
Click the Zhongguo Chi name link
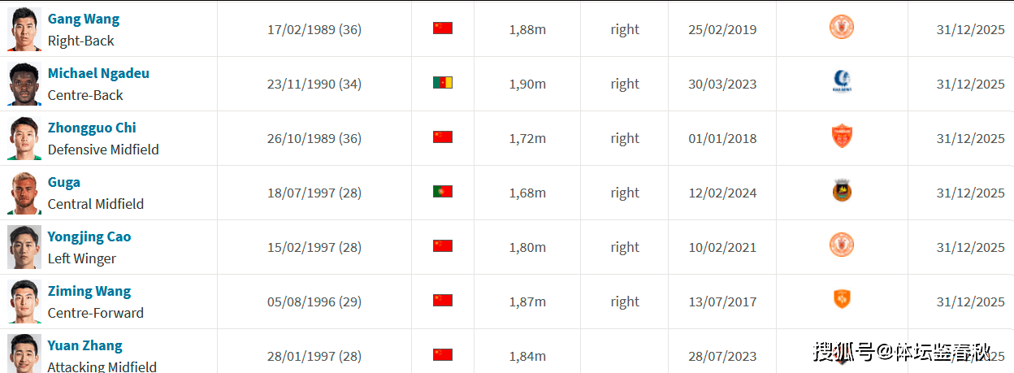click(x=92, y=128)
